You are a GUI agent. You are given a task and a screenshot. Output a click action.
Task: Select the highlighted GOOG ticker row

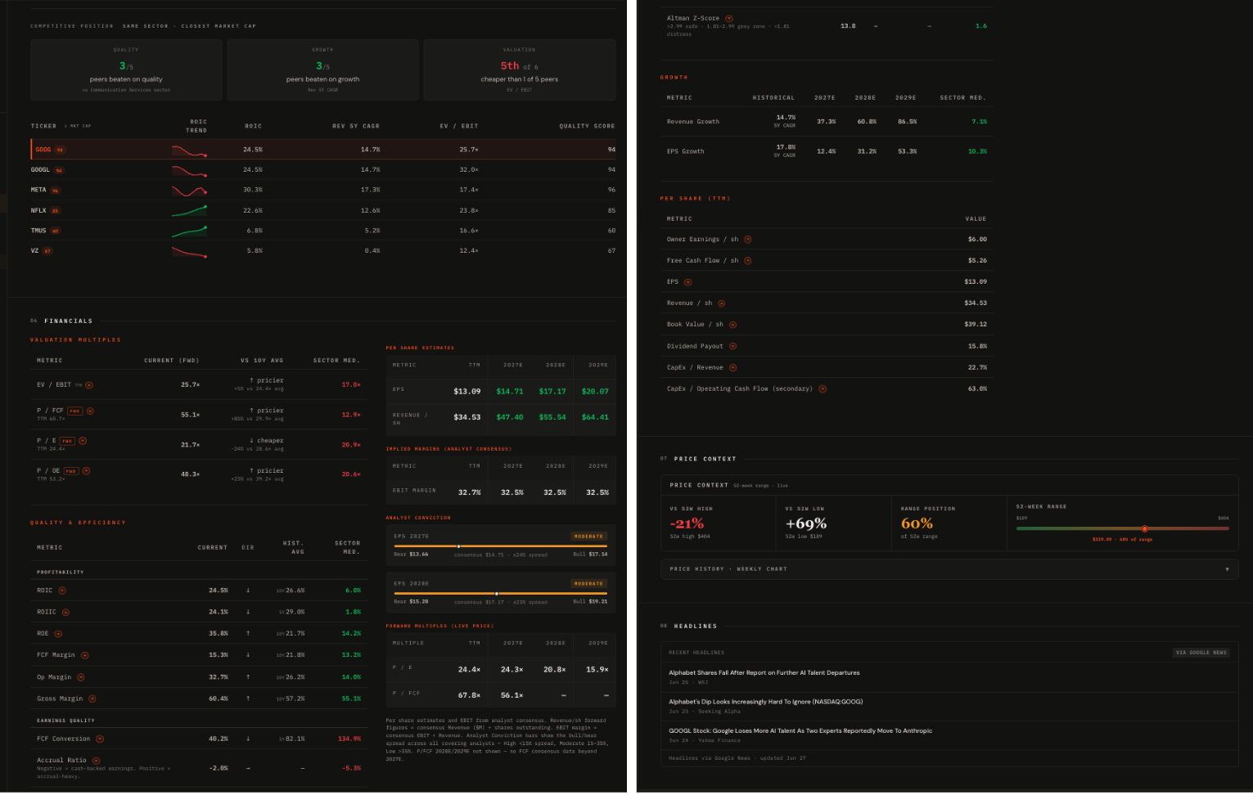323,150
